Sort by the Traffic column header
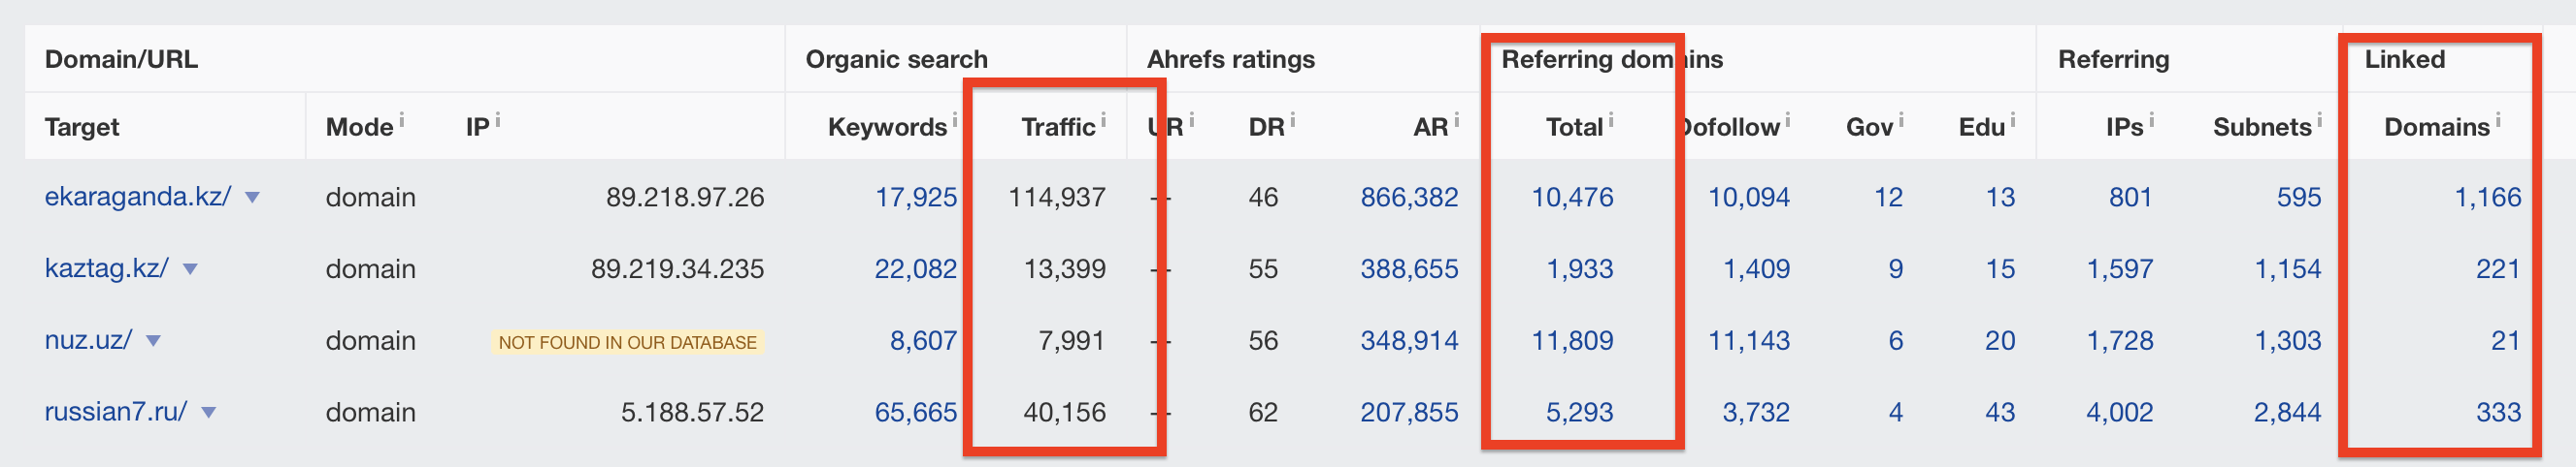Viewport: 2576px width, 467px height. click(1057, 127)
